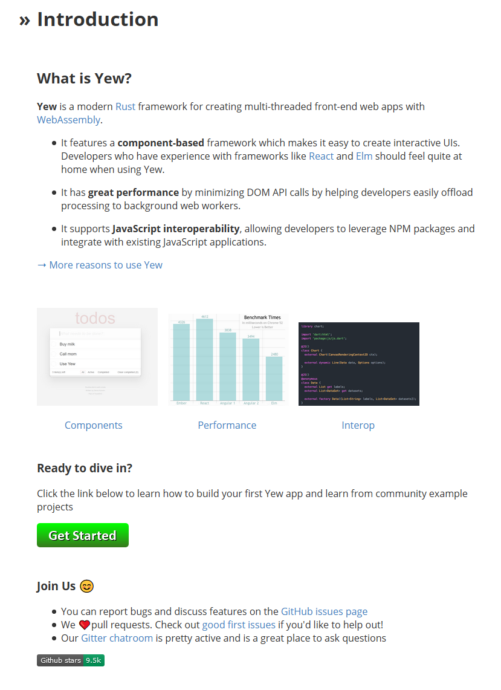Open the Gitter chatroom link
This screenshot has height=690, width=501.
[117, 638]
